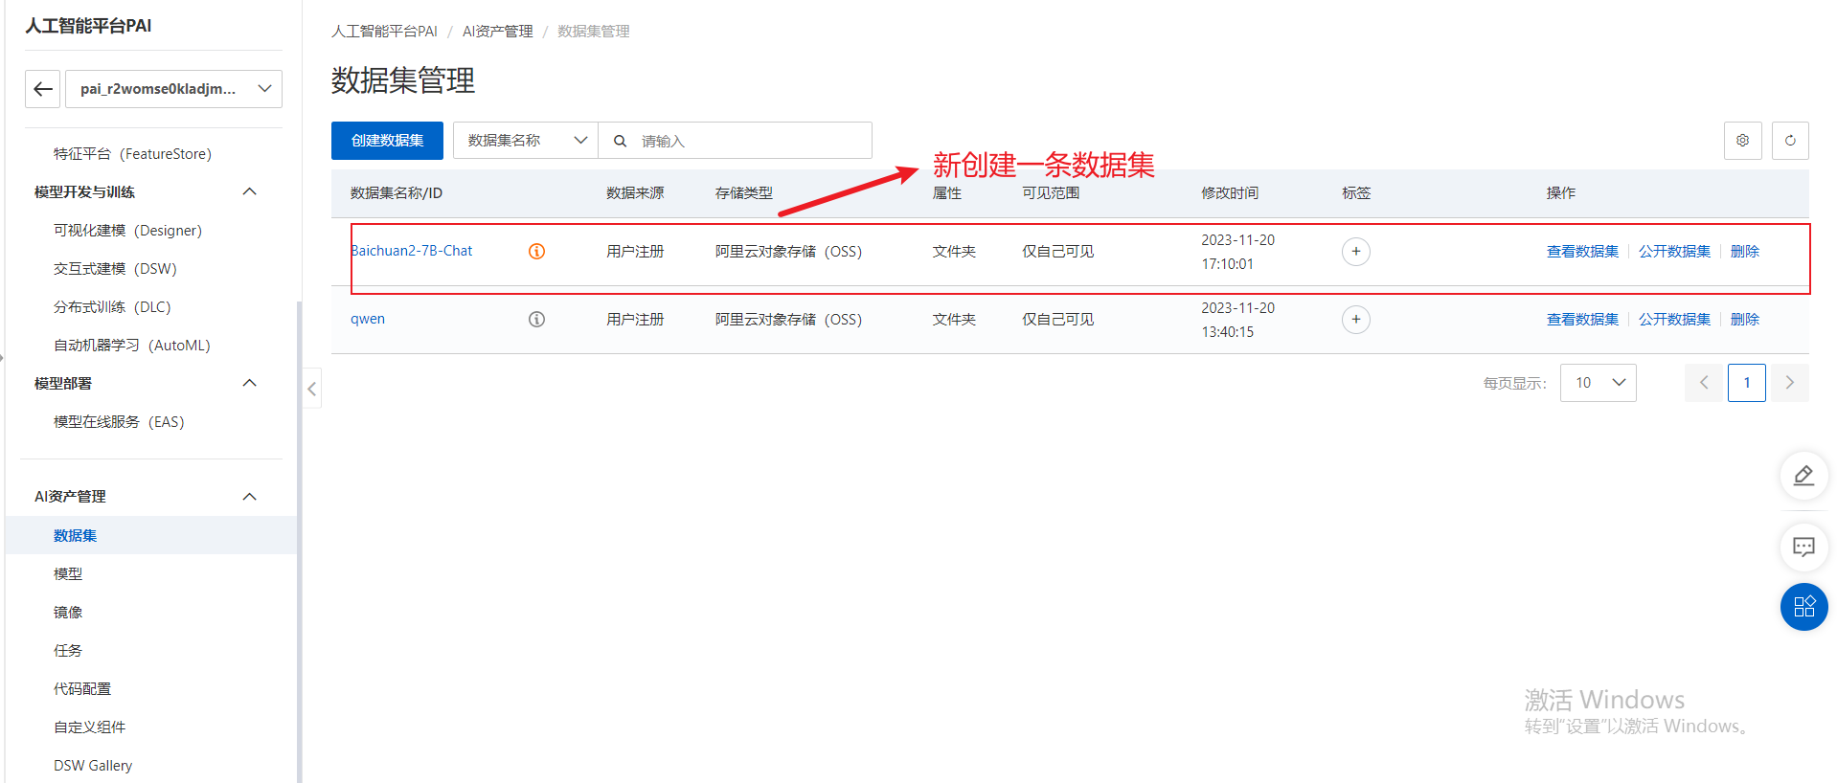Click info icon next to qwen dataset

pos(536,320)
